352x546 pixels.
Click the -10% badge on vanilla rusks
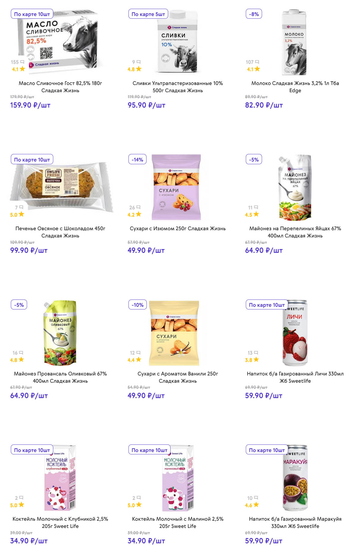(x=137, y=305)
